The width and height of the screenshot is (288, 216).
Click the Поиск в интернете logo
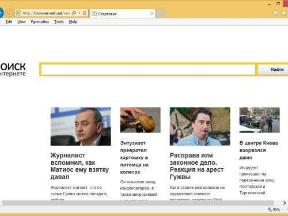tap(13, 70)
